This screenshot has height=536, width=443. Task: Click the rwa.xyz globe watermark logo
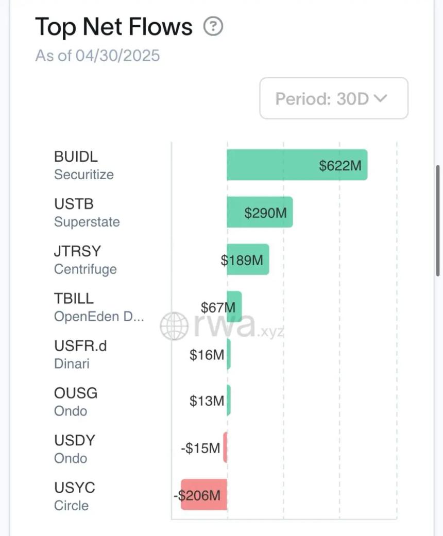(174, 326)
